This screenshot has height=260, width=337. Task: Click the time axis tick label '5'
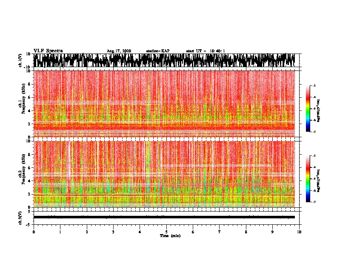(x=166, y=232)
